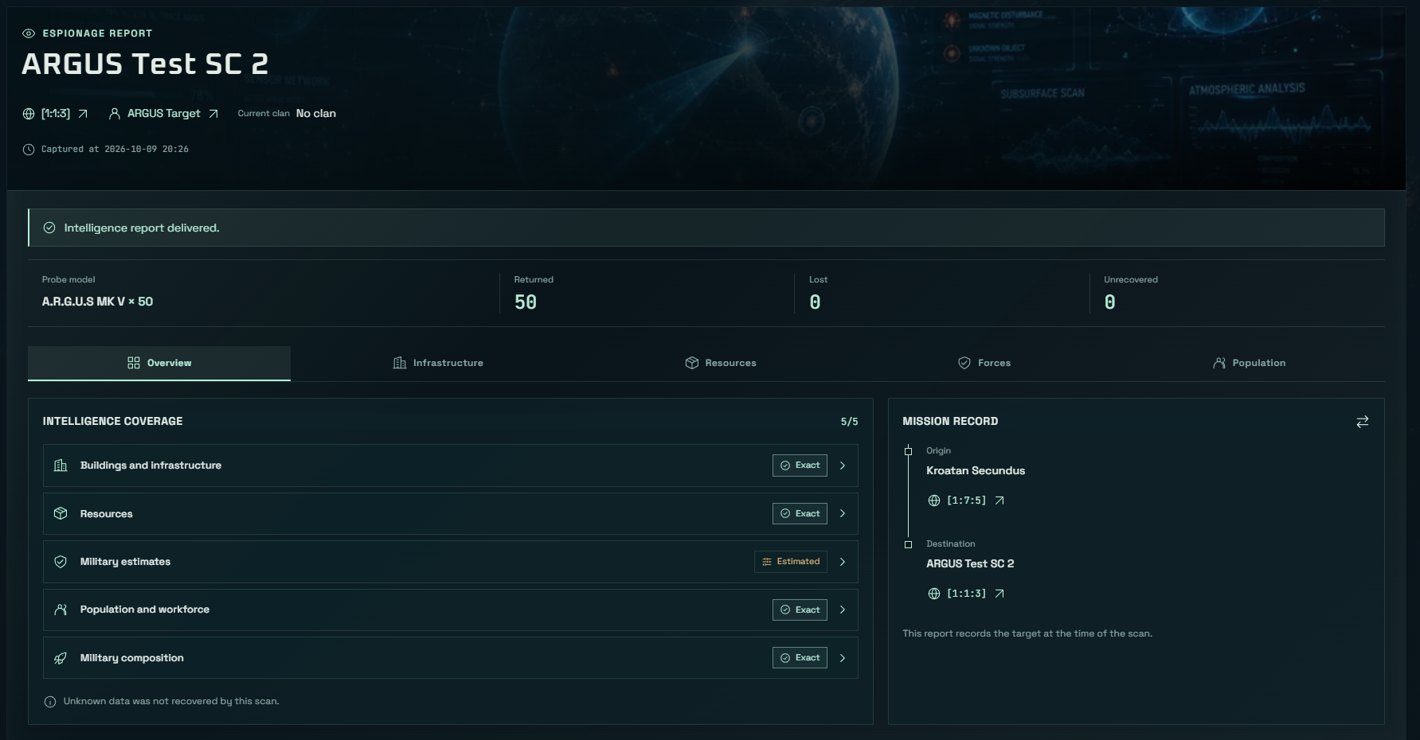This screenshot has height=740, width=1420.
Task: Click the shield icon of Military estimates
Action: tap(61, 562)
